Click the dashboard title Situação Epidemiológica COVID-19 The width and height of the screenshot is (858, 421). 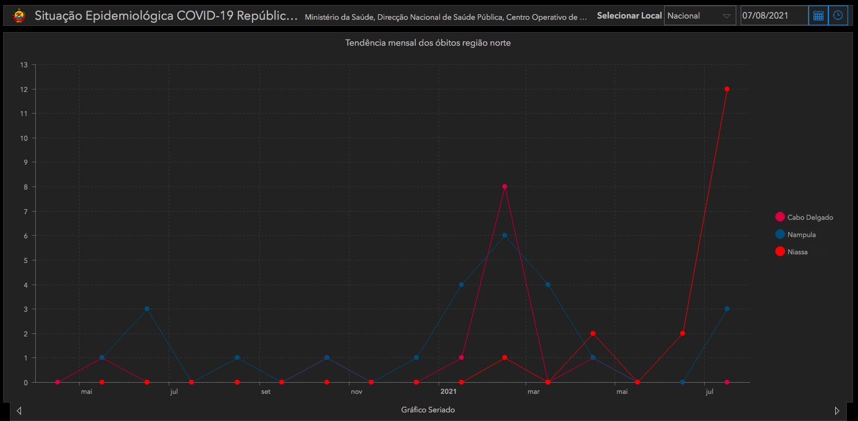click(166, 16)
